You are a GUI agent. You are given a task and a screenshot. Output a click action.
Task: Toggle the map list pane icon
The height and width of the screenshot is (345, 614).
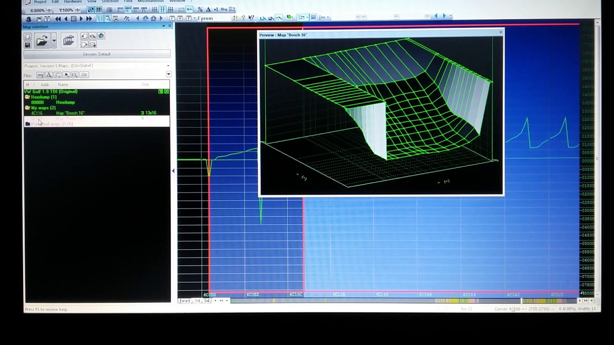tap(100, 18)
